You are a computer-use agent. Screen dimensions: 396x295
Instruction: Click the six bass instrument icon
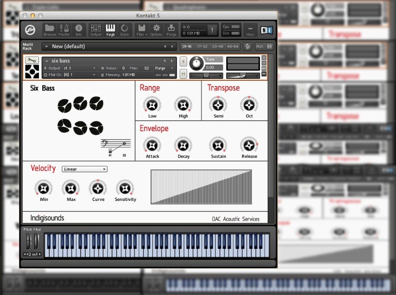32,71
